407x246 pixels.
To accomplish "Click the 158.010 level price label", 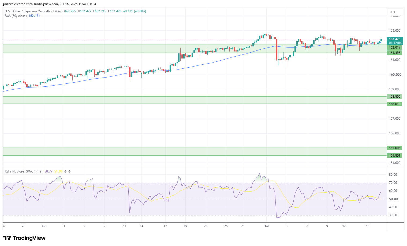I will (394, 104).
